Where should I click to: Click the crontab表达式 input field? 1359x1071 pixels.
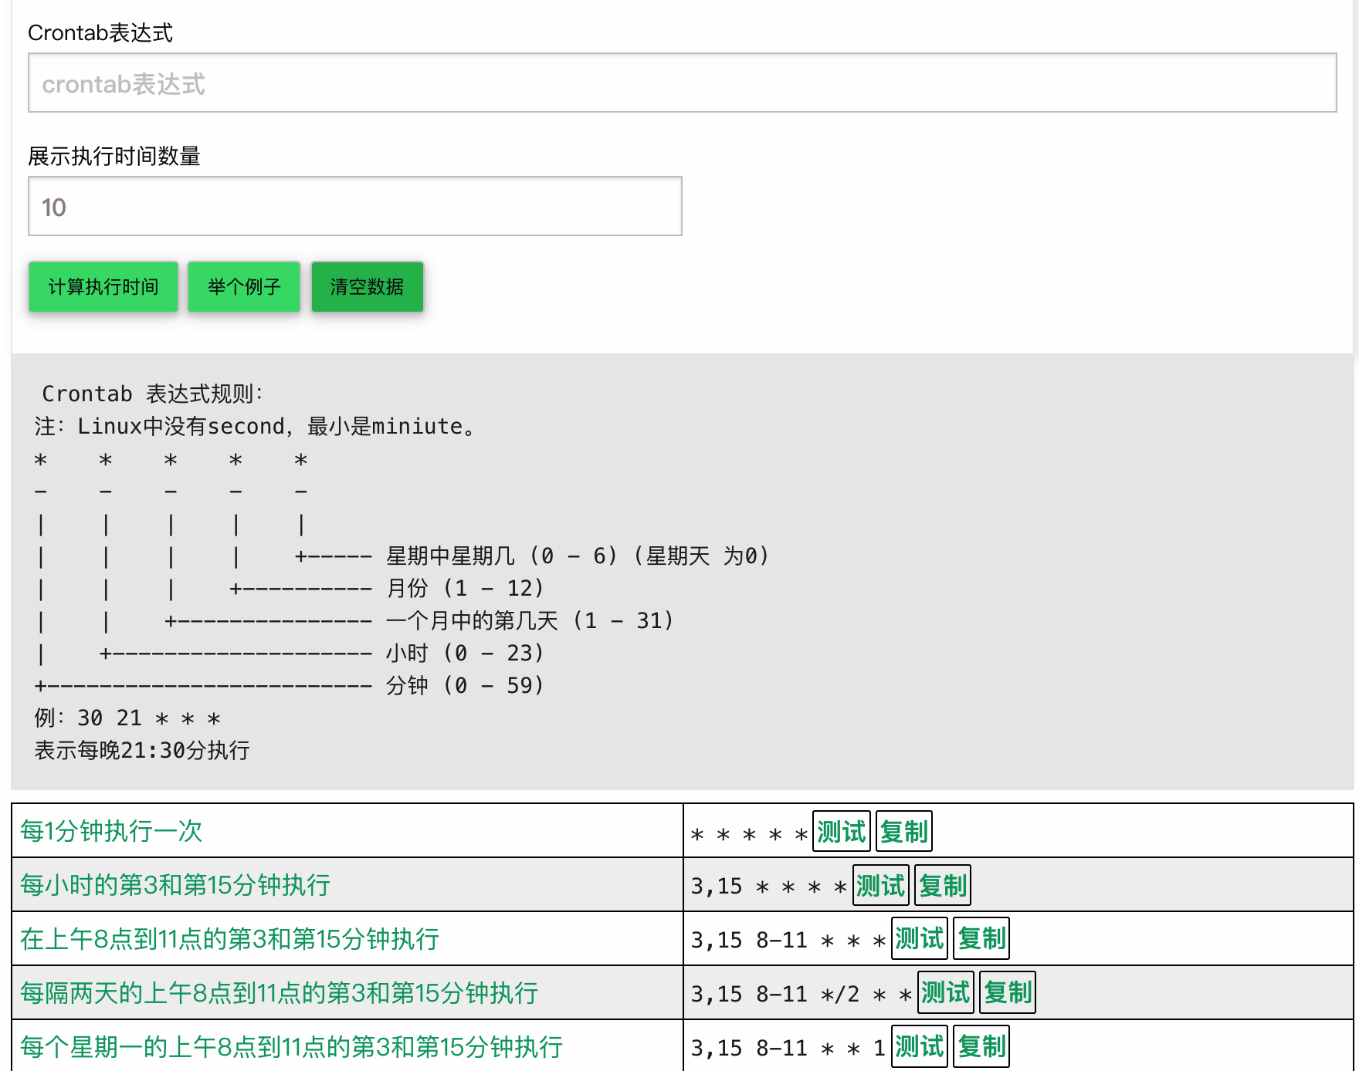(x=679, y=83)
